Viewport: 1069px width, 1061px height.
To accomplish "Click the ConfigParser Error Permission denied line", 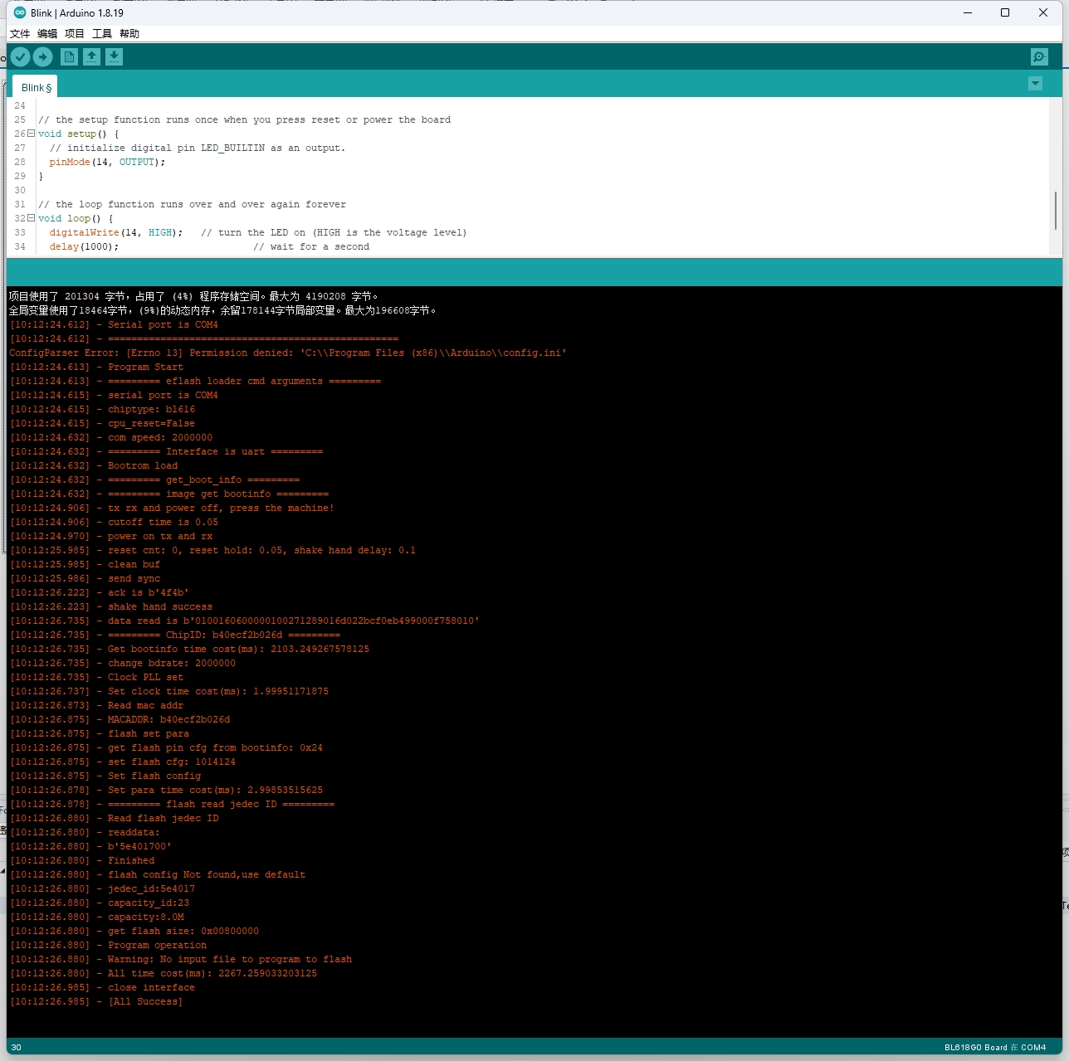I will 288,353.
